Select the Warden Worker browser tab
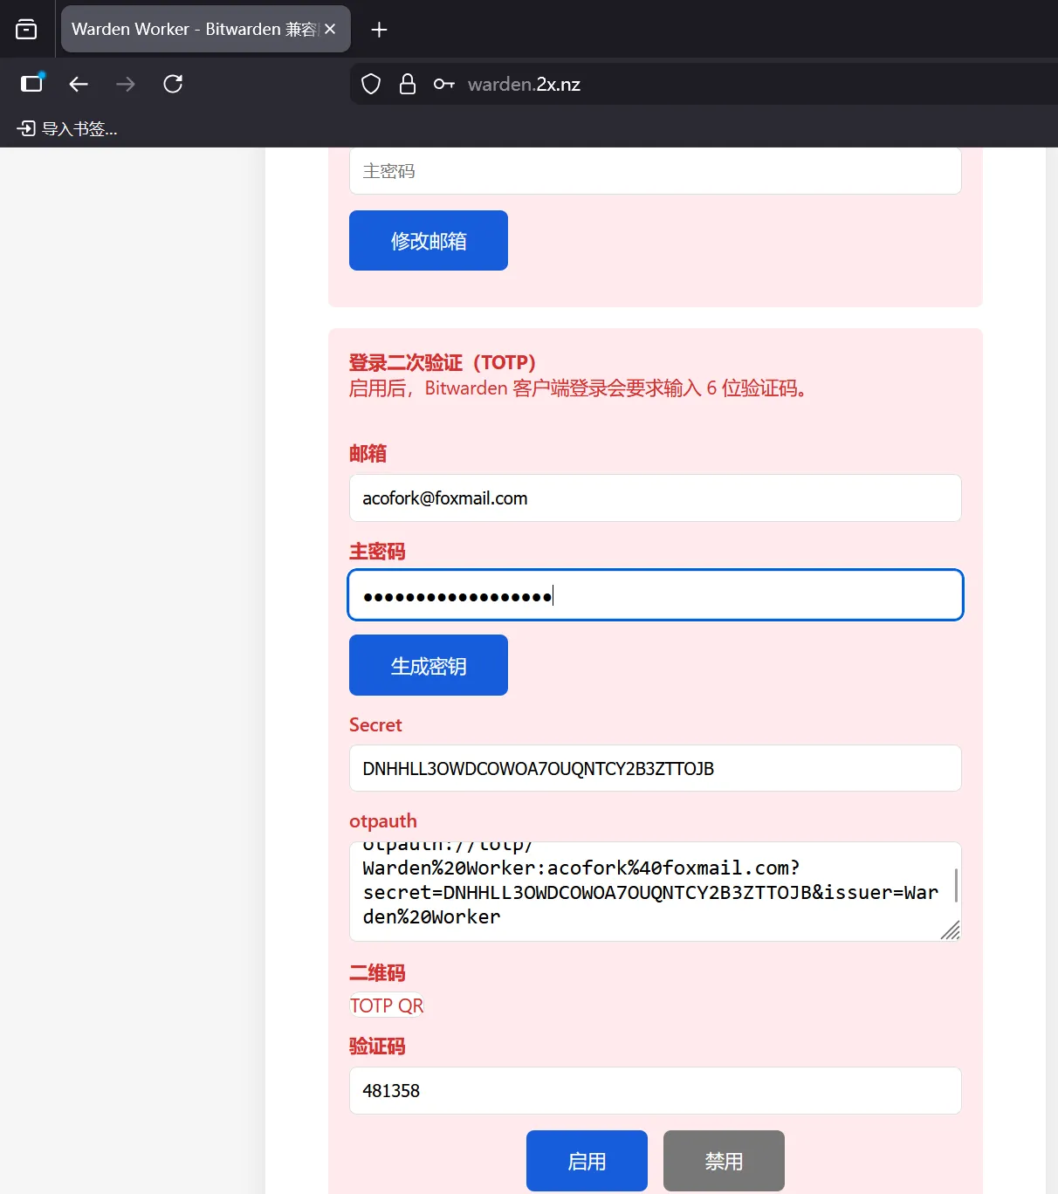 [192, 30]
